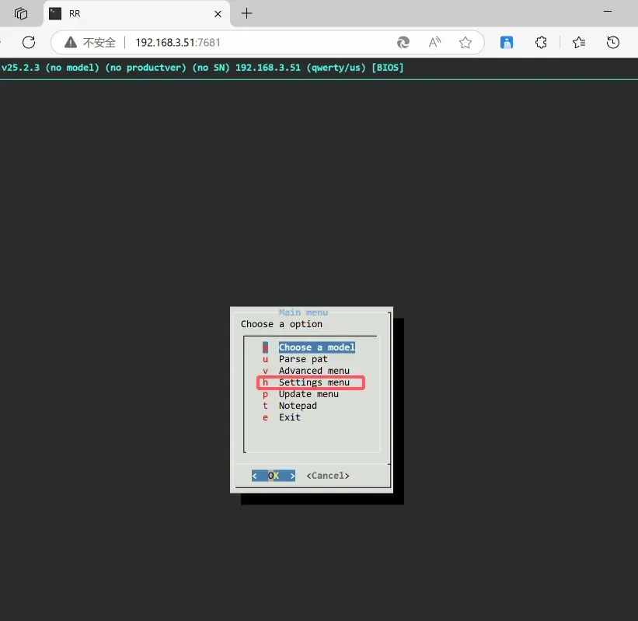Select Parse pat option
Screen dimensions: 638x621
pos(303,359)
